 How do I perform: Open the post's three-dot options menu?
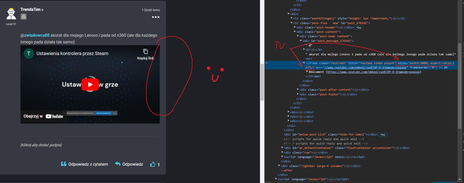coord(156,17)
